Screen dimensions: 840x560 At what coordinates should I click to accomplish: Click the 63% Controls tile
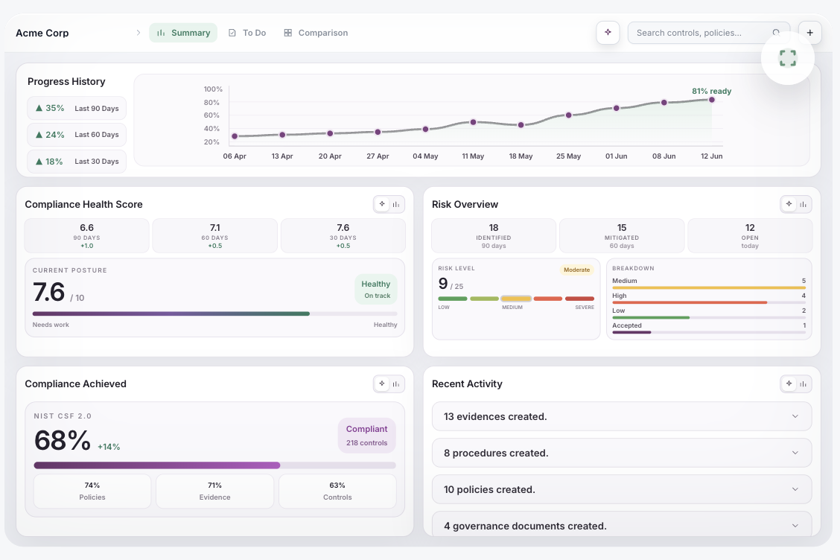pos(337,491)
